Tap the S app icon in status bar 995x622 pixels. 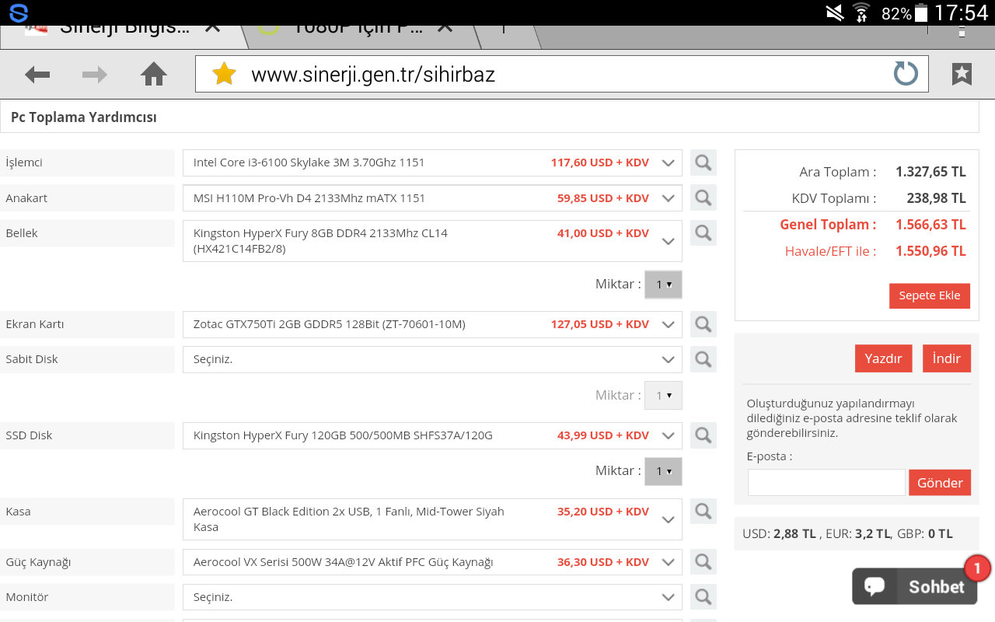pos(18,12)
